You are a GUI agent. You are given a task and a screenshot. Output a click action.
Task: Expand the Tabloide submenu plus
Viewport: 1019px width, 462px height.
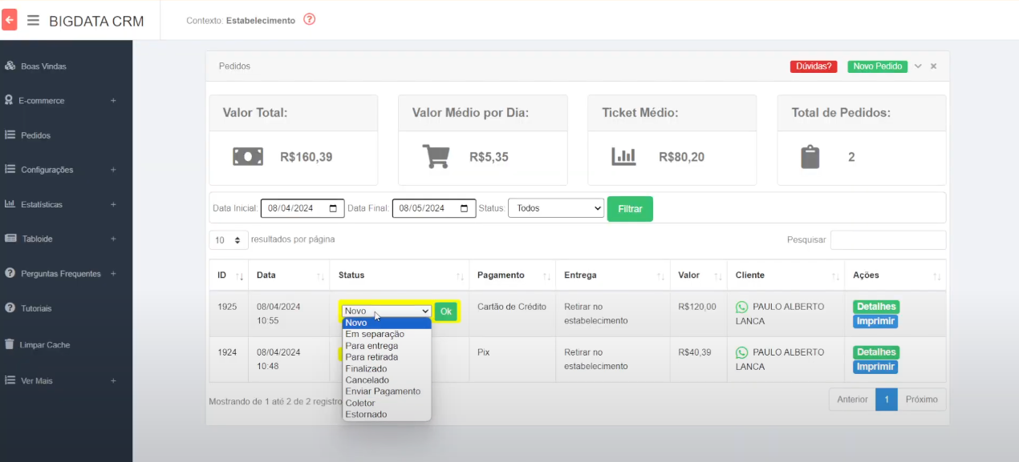point(113,239)
